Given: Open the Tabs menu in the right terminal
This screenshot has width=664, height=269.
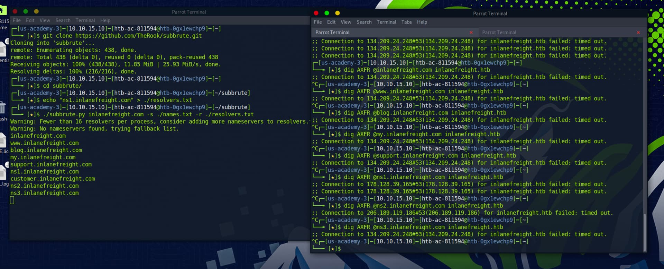Looking at the screenshot, I should click(x=406, y=22).
